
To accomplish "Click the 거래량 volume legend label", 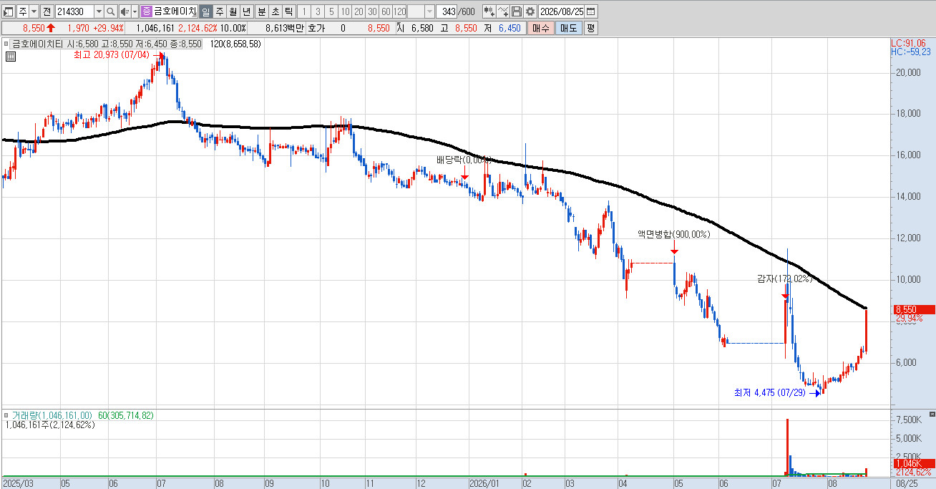I will point(52,415).
